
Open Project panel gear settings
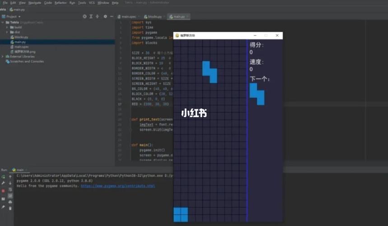click(105, 16)
